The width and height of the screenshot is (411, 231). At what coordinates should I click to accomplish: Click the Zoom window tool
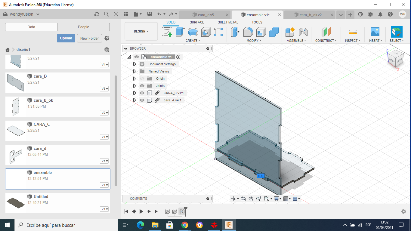click(x=266, y=199)
